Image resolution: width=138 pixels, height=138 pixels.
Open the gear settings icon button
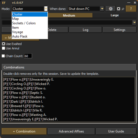pos(111,9)
